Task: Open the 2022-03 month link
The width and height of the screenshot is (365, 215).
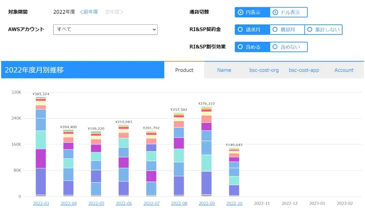Action: click(x=41, y=203)
